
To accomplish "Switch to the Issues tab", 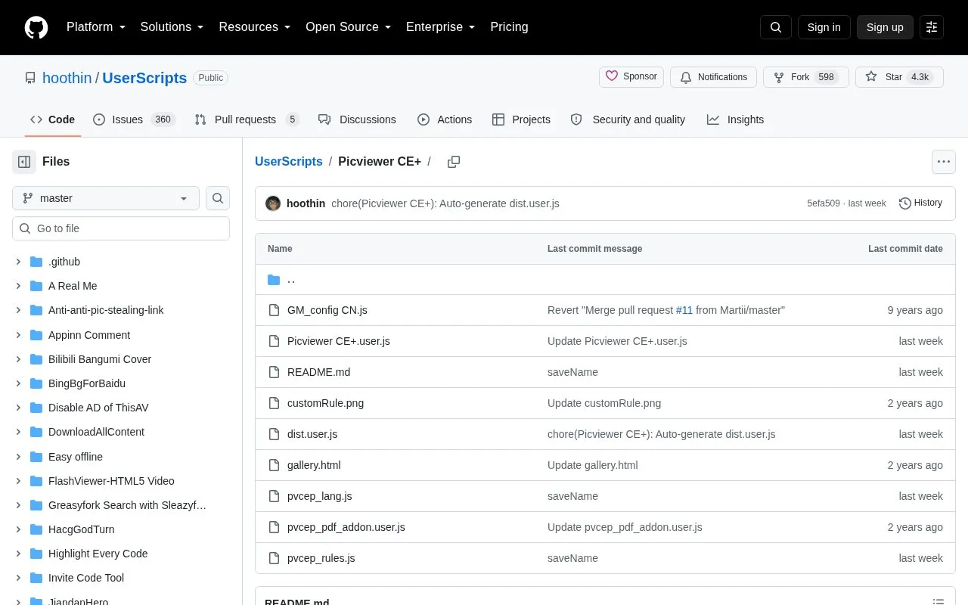I will click(x=135, y=119).
